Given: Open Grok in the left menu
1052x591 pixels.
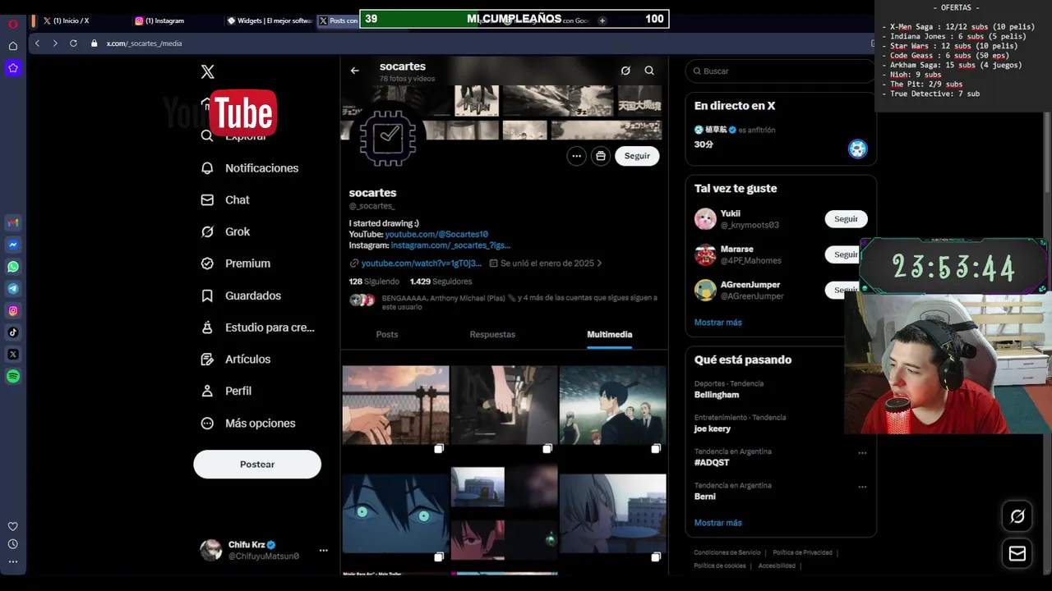Looking at the screenshot, I should (x=226, y=232).
